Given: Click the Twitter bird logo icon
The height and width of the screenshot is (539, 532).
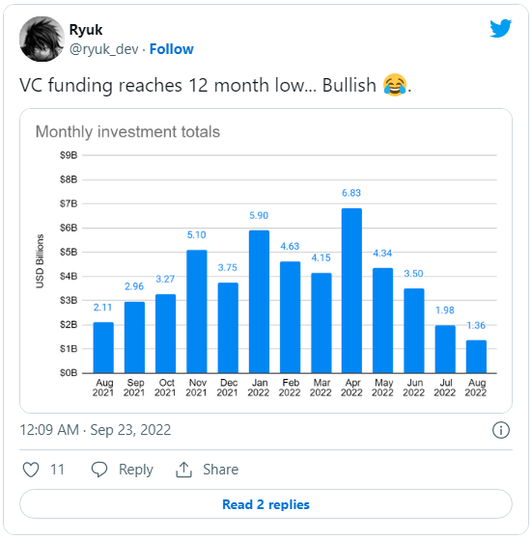Looking at the screenshot, I should point(501,28).
